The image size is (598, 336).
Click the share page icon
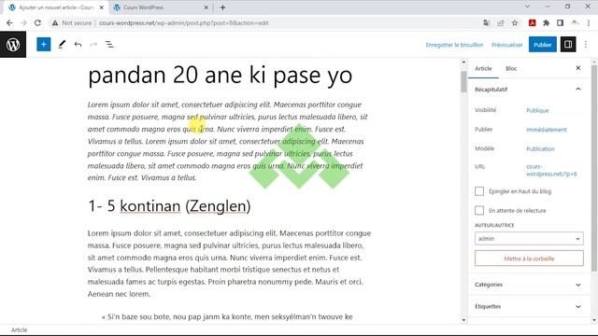pyautogui.click(x=501, y=22)
